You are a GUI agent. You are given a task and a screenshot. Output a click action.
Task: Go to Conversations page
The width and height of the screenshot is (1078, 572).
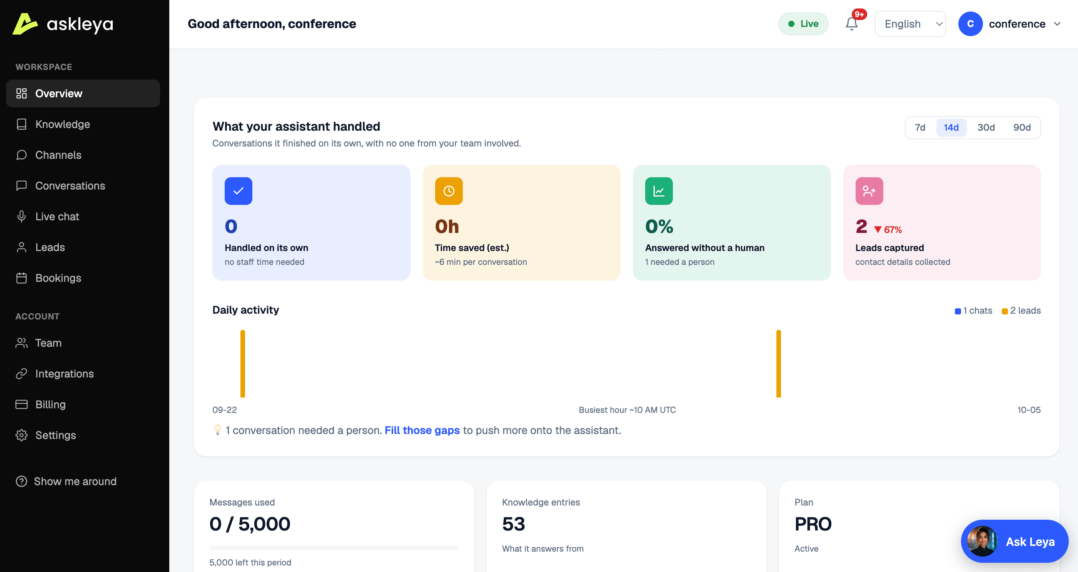coord(83,186)
